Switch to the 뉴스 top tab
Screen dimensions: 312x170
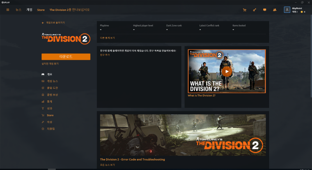(x=18, y=10)
